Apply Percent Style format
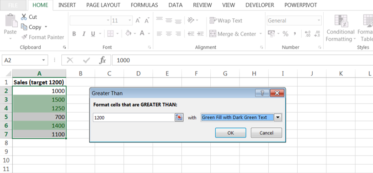Screen dimensions: 373x173 [x=285, y=34]
